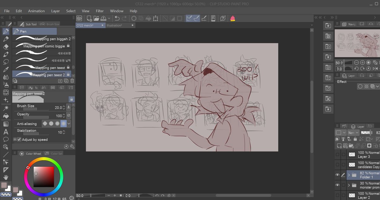Select the Balloon tool
This screenshot has height=200, width=380.
coord(6,139)
